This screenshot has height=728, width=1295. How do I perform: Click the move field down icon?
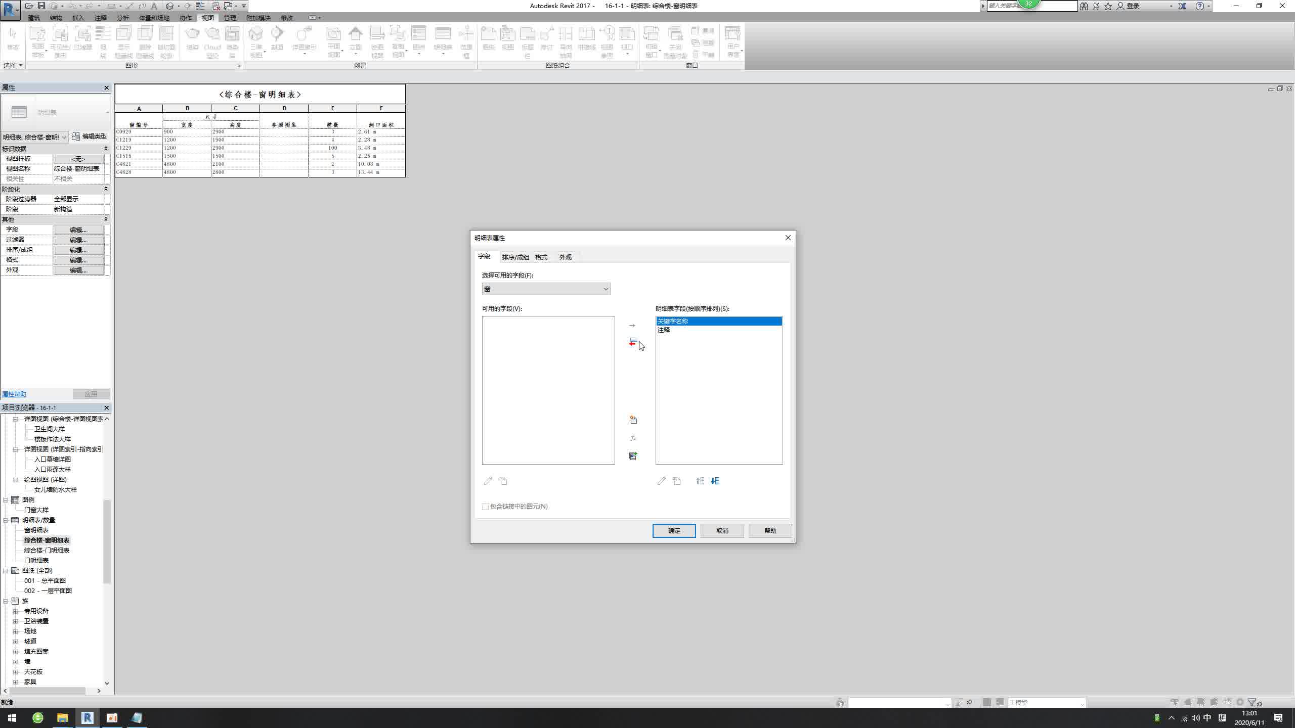pyautogui.click(x=715, y=481)
